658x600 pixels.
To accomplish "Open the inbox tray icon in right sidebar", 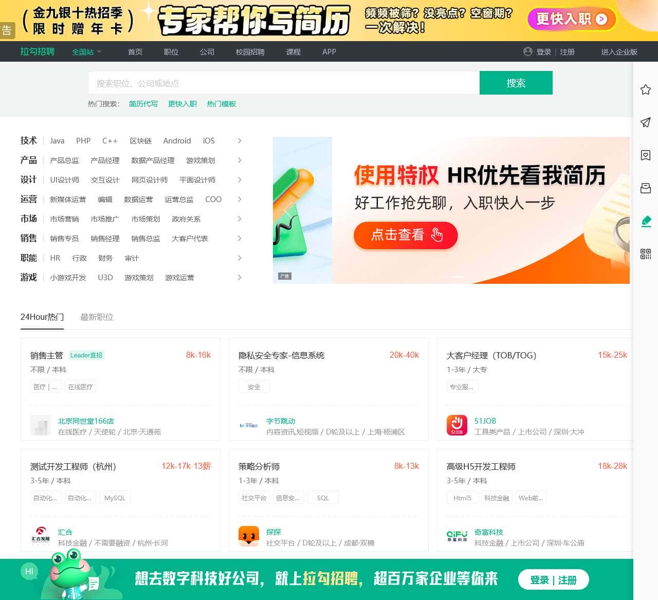I will pyautogui.click(x=646, y=188).
